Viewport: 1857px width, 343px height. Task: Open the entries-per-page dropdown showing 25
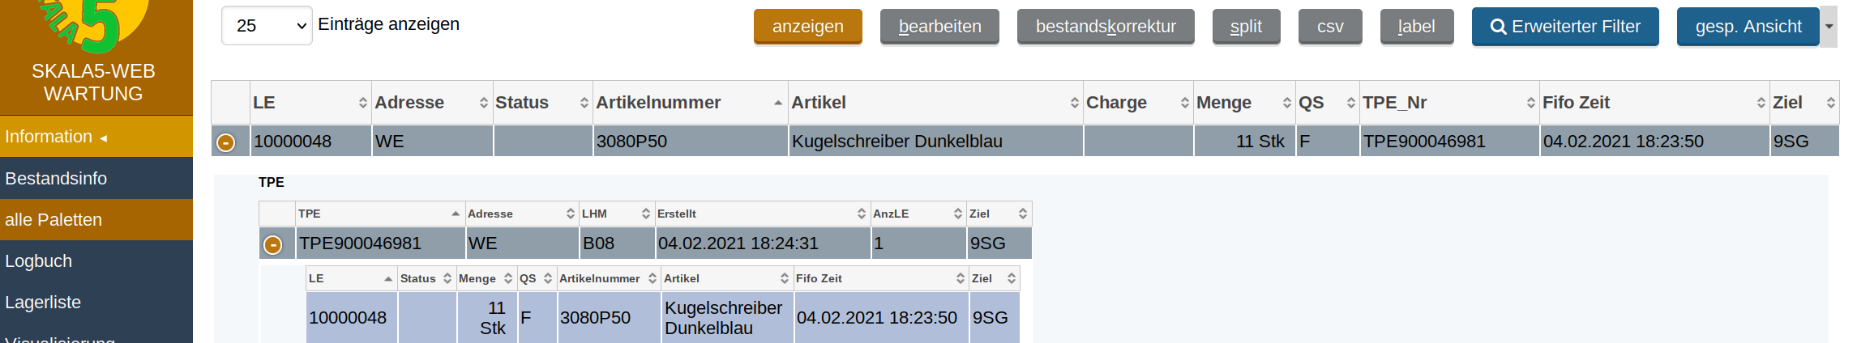tap(267, 26)
